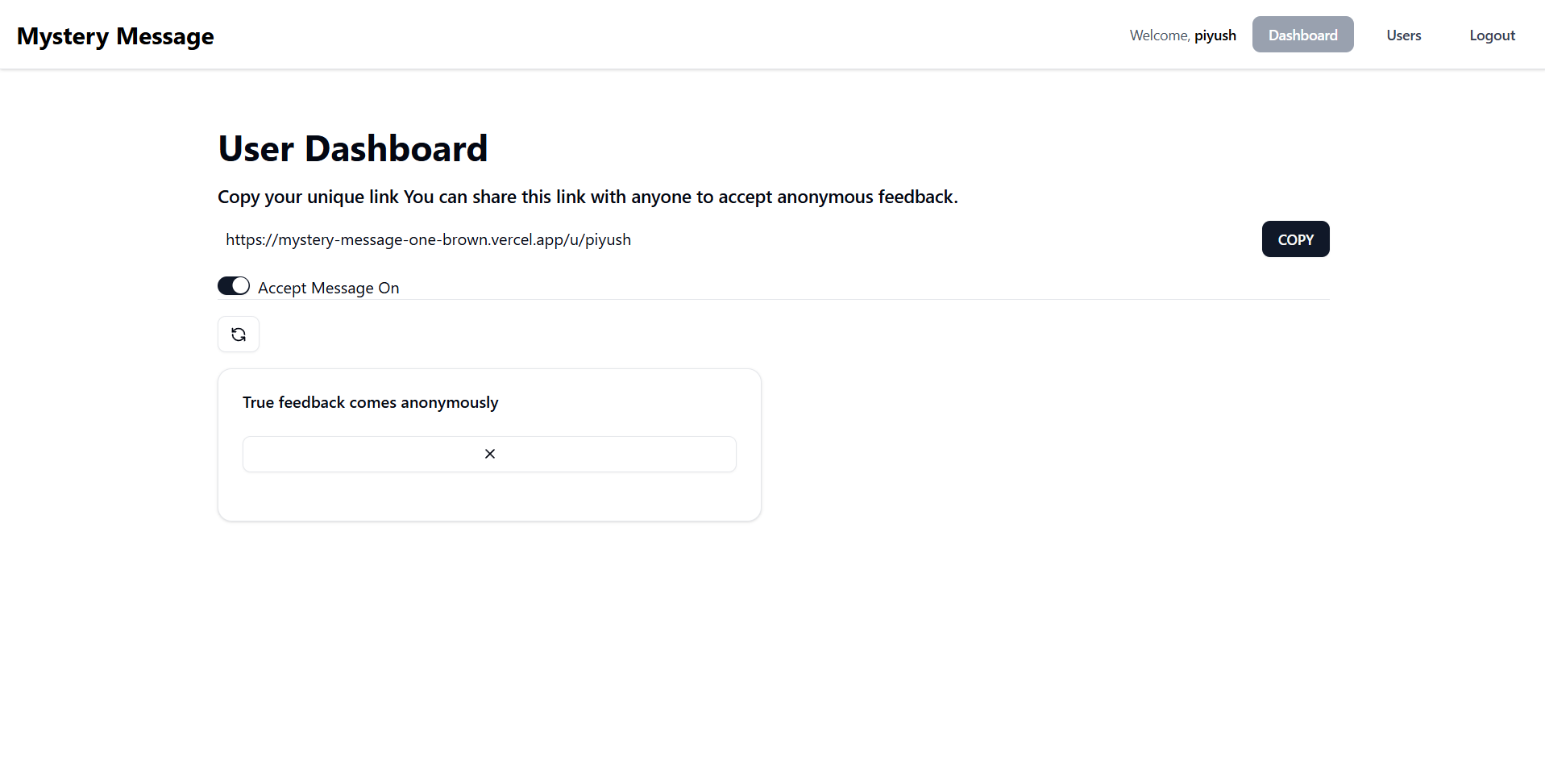
Task: Click the bold username piyush in header
Action: click(1215, 35)
